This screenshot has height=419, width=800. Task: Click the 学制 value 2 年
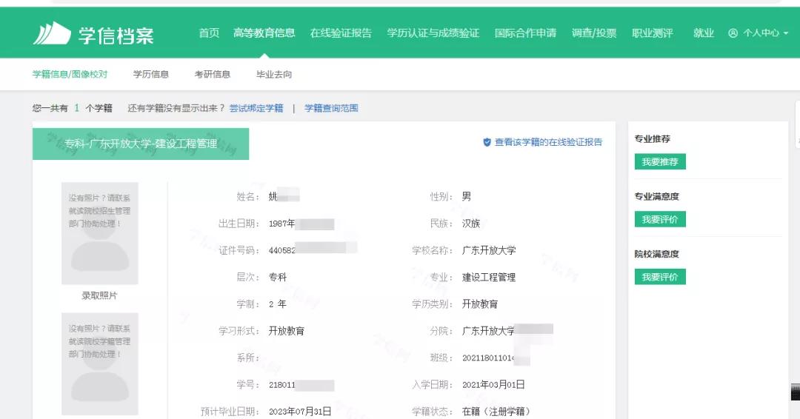278,304
